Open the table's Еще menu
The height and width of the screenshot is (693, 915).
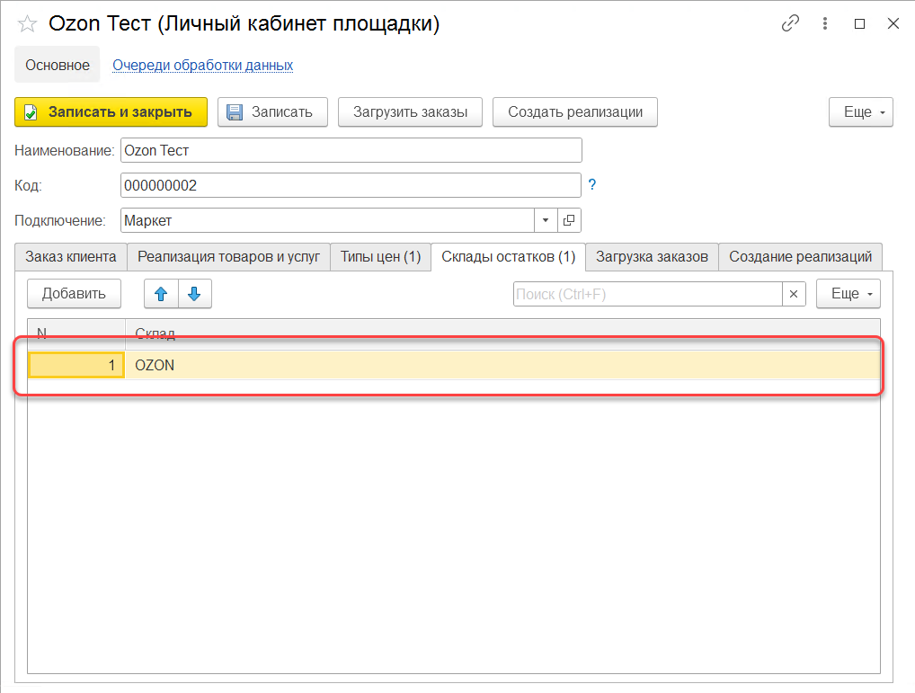pos(848,293)
